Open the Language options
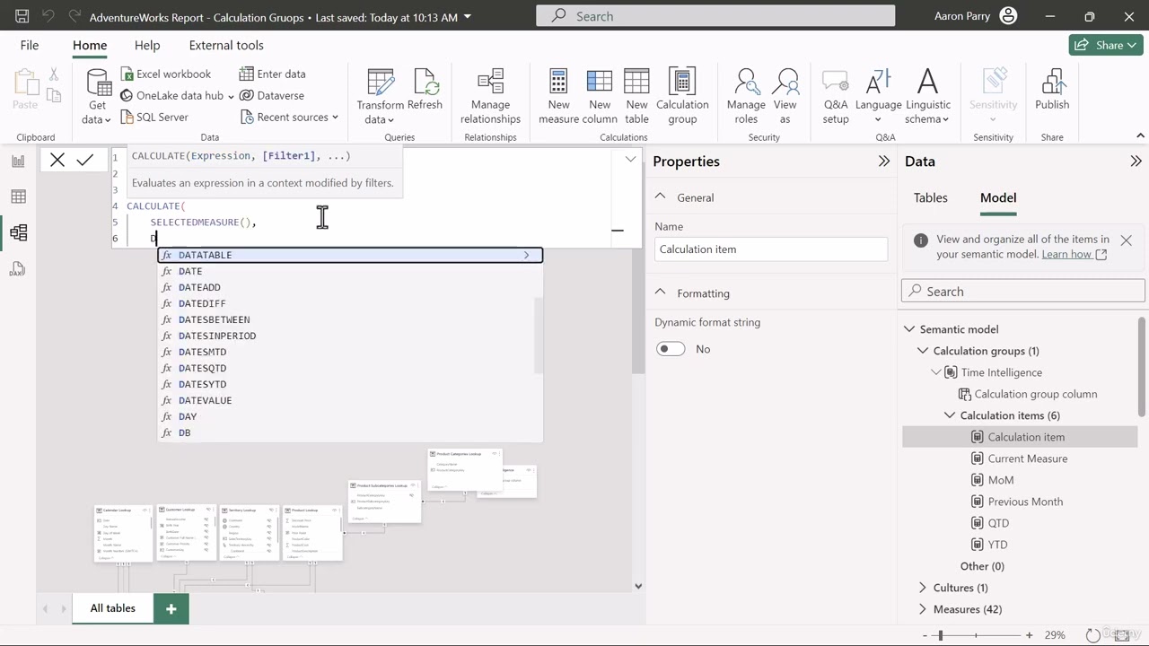 coord(878,96)
